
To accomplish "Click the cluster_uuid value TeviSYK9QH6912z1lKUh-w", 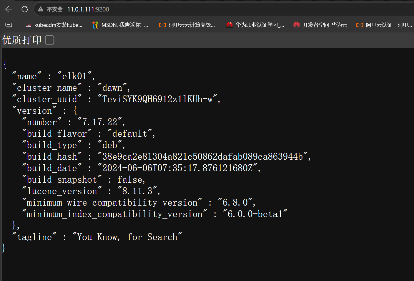I will coord(157,99).
